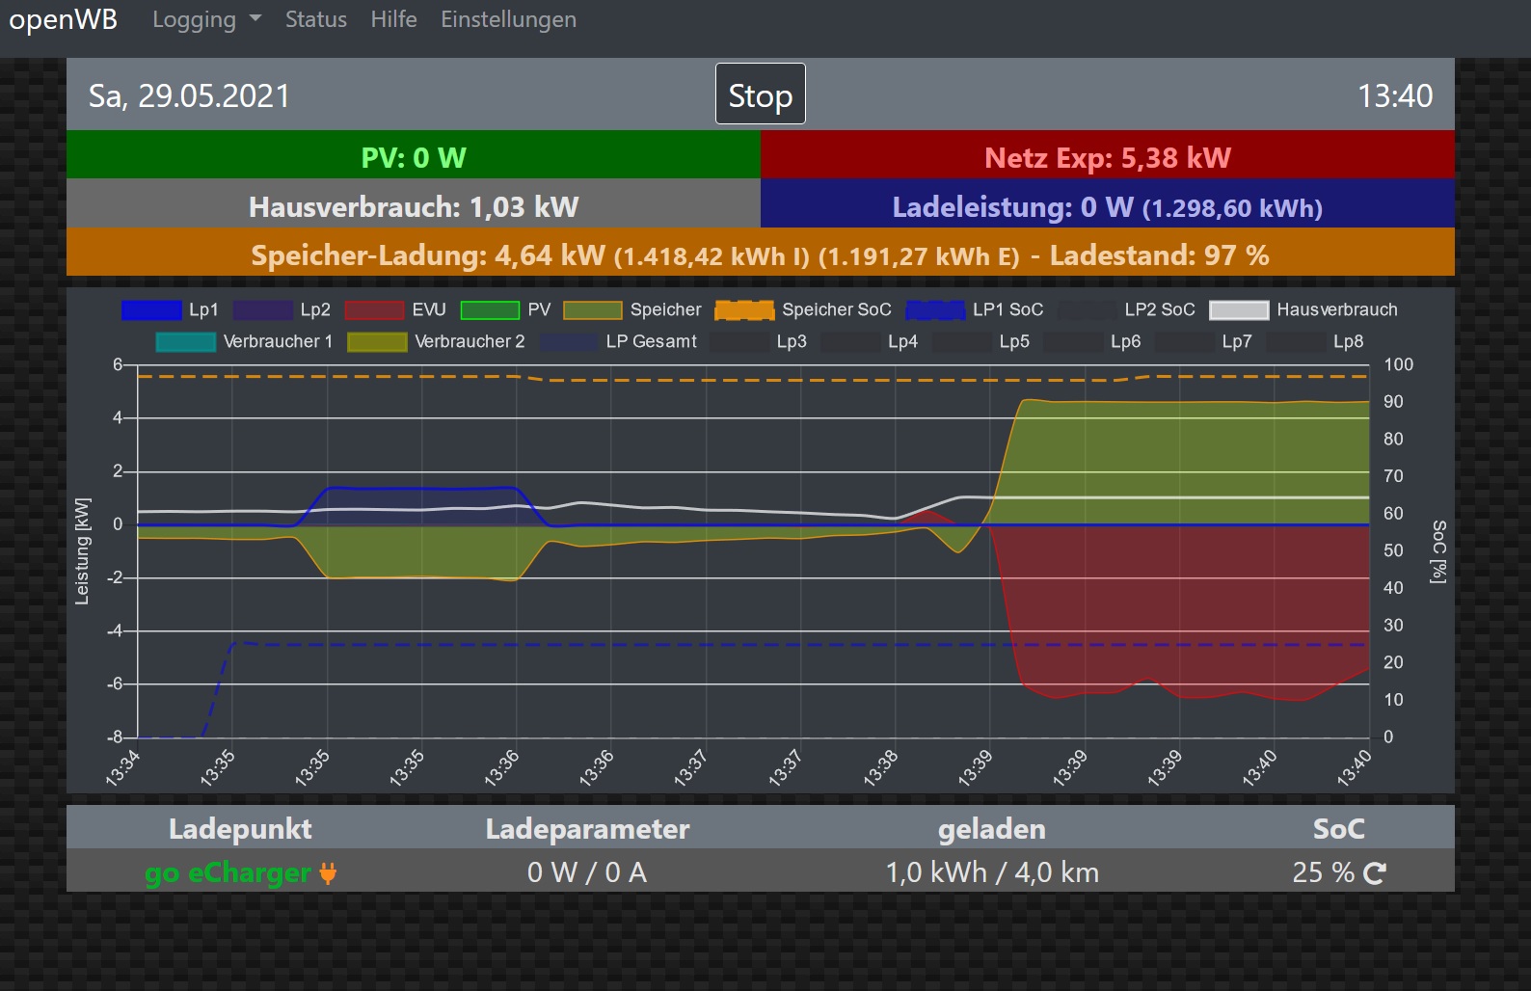Click the dropdown caret next to Logging

pos(255,19)
